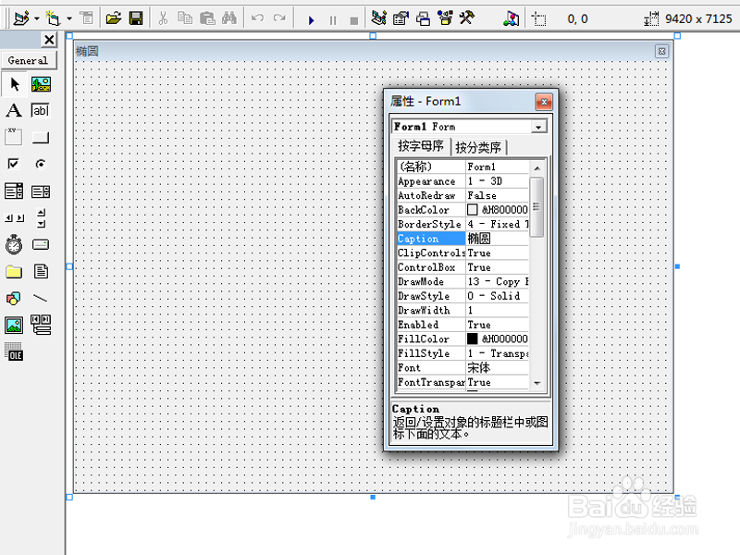The image size is (740, 555).
Task: Close the toolbox panel with X
Action: coord(49,40)
